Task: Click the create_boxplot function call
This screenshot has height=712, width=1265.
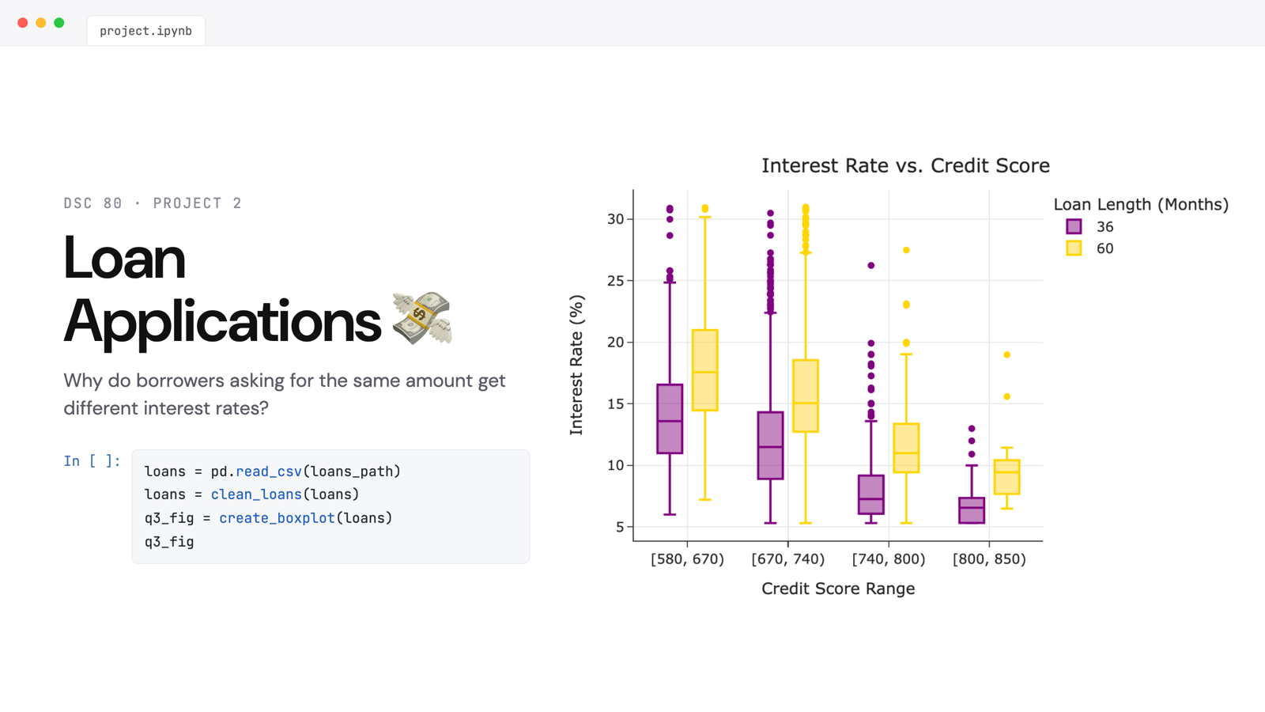Action: [x=277, y=518]
